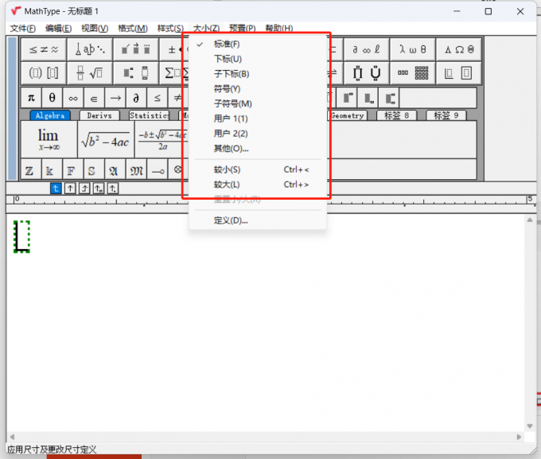Viewport: 541px width, 459px height.
Task: Select the first tab-stop alignment button
Action: click(x=56, y=189)
